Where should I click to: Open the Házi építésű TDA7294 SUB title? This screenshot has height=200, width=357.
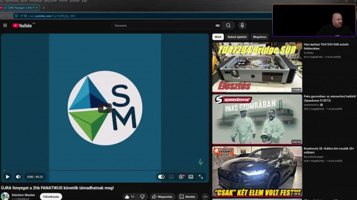click(326, 47)
